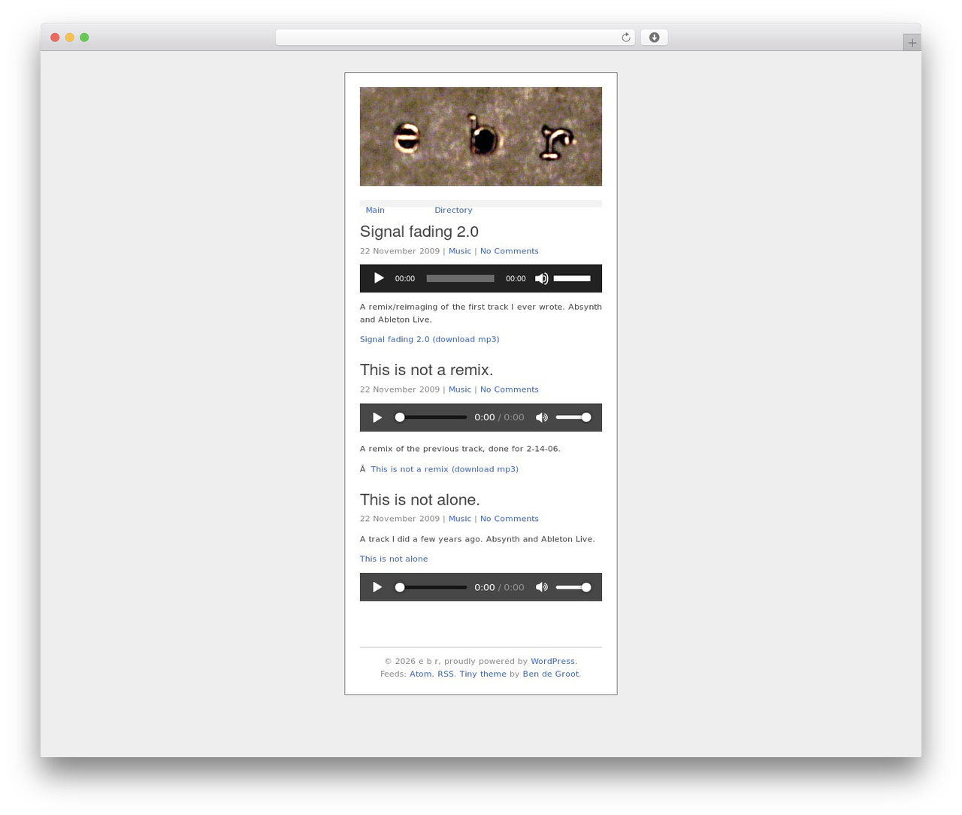Viewport: 962px width, 815px height.
Task: Play the 'This is not alone' audio
Action: [377, 587]
